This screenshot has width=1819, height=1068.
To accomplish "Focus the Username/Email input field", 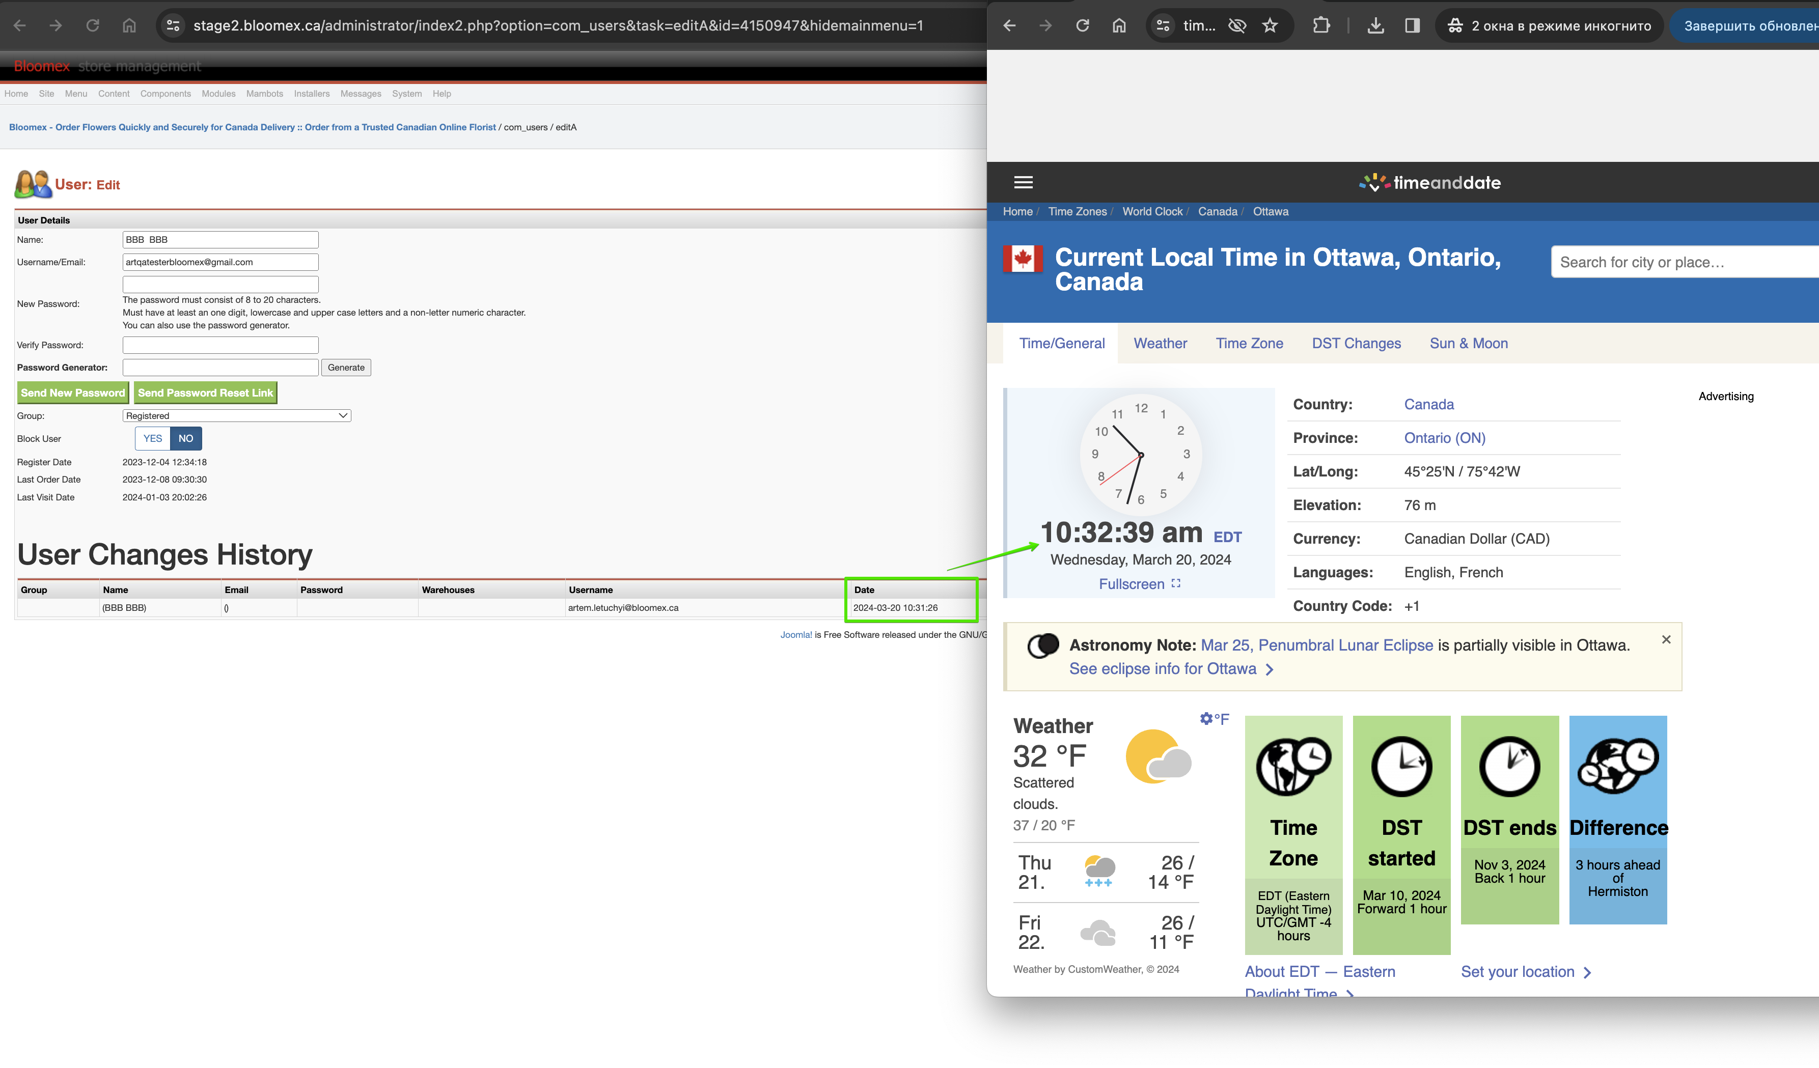I will click(x=220, y=262).
